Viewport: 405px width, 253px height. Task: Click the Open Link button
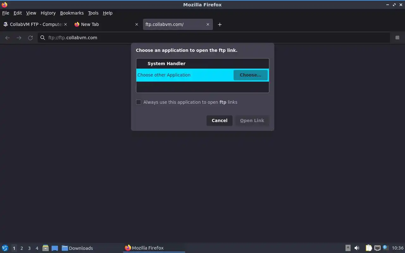(252, 120)
